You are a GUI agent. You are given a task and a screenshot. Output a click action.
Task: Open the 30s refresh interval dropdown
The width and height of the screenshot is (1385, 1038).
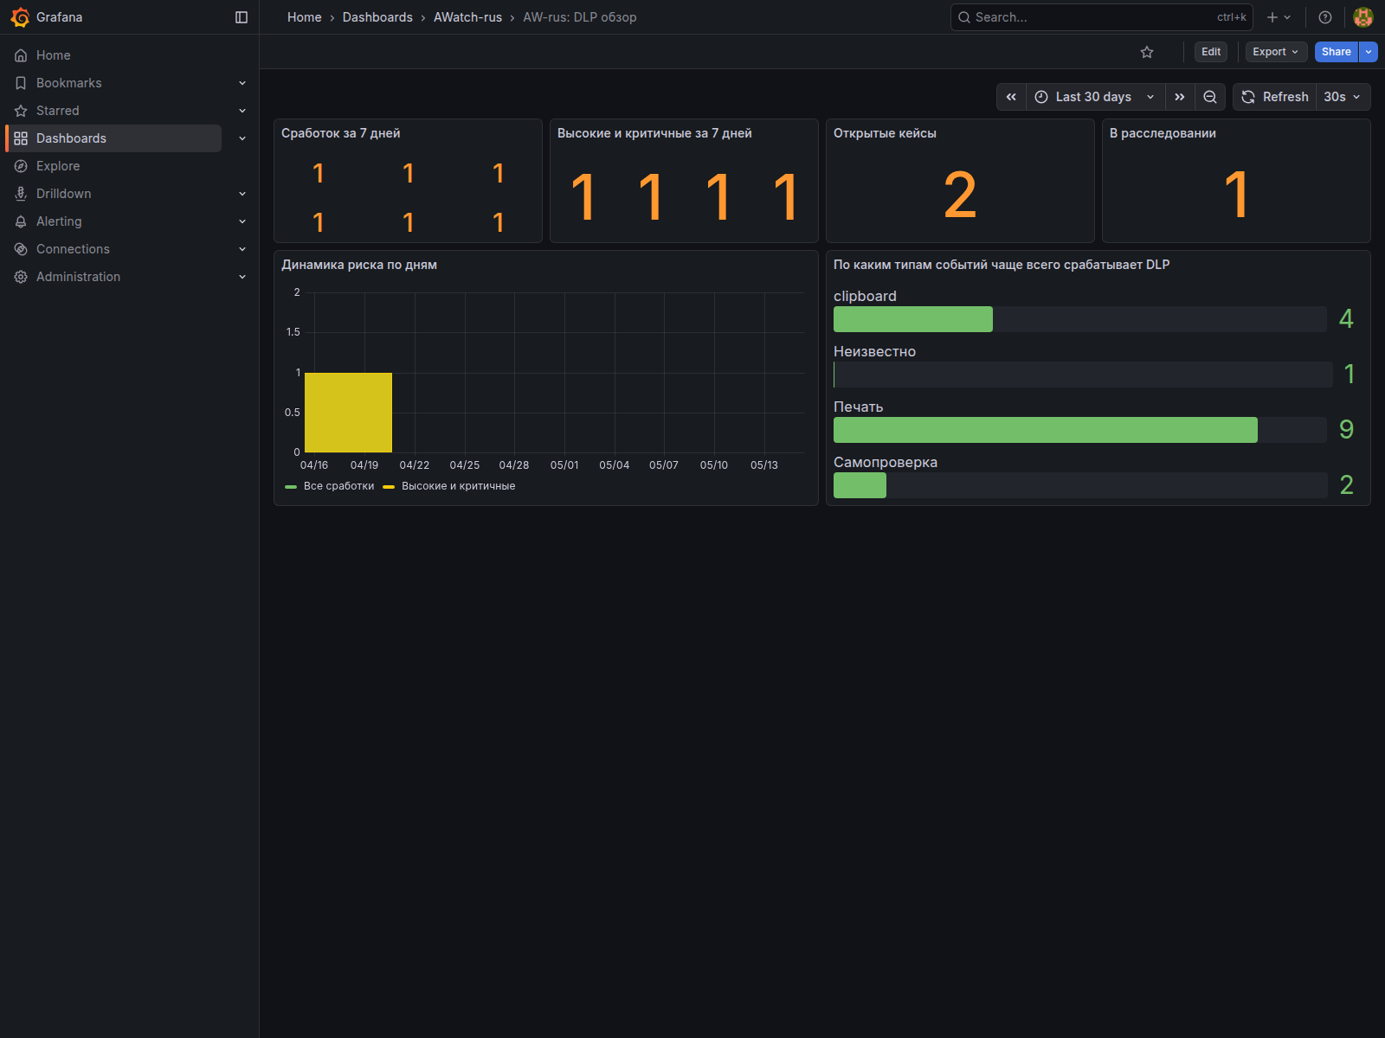pyautogui.click(x=1343, y=97)
